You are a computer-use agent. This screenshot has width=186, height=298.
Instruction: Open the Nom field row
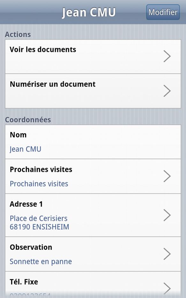point(18,135)
